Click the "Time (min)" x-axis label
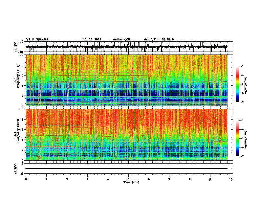 point(131,182)
